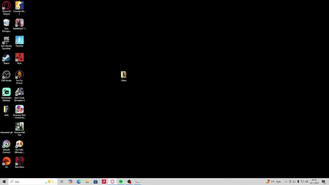Open Copilot from the taskbar
The image size is (329, 185).
[x=70, y=182]
